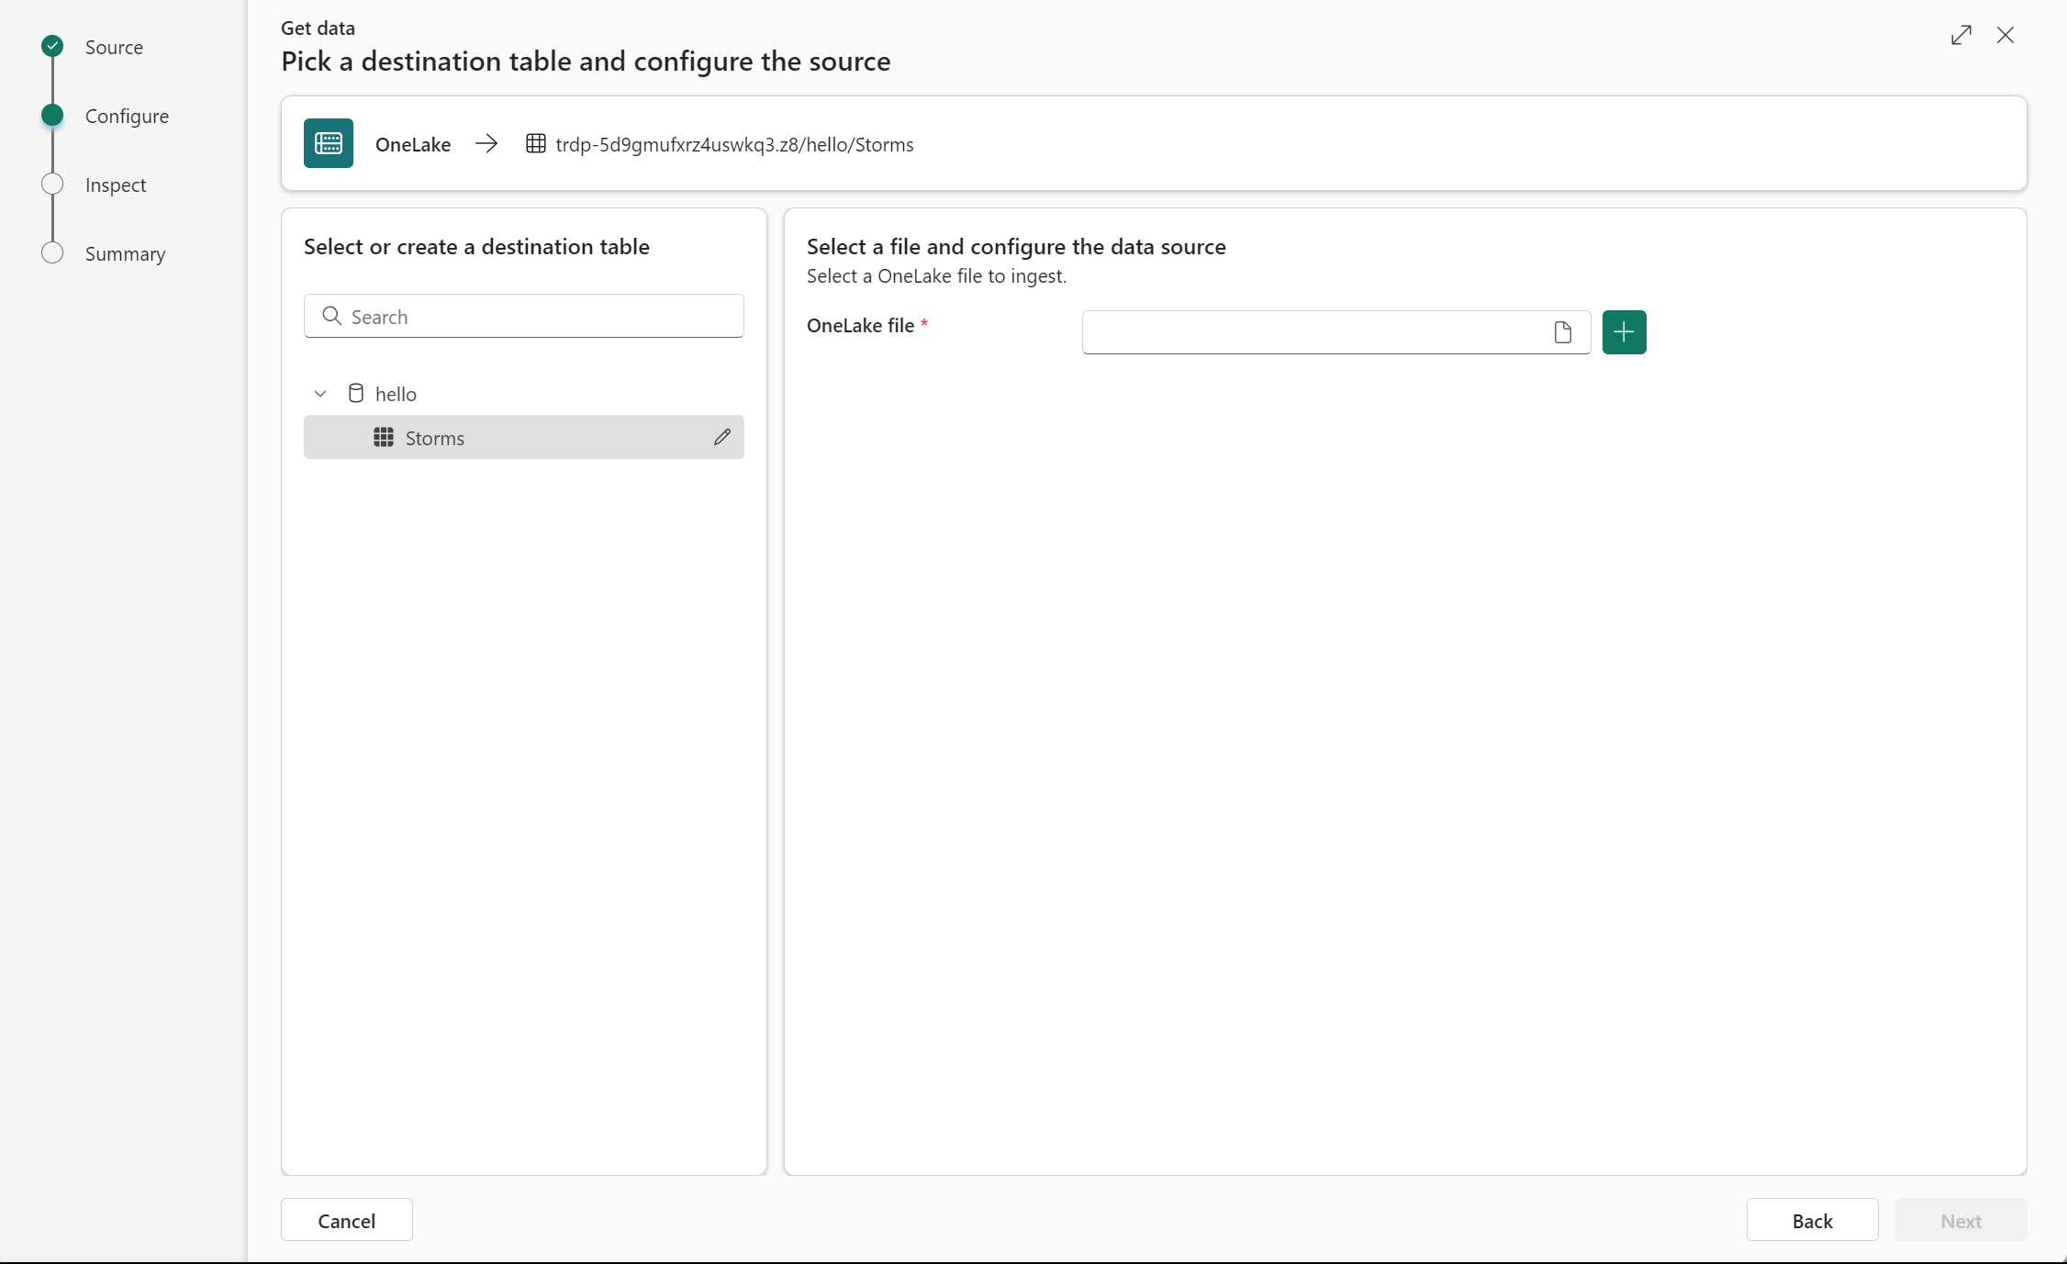
Task: Click the file browser icon in OneLake file field
Action: coord(1563,330)
